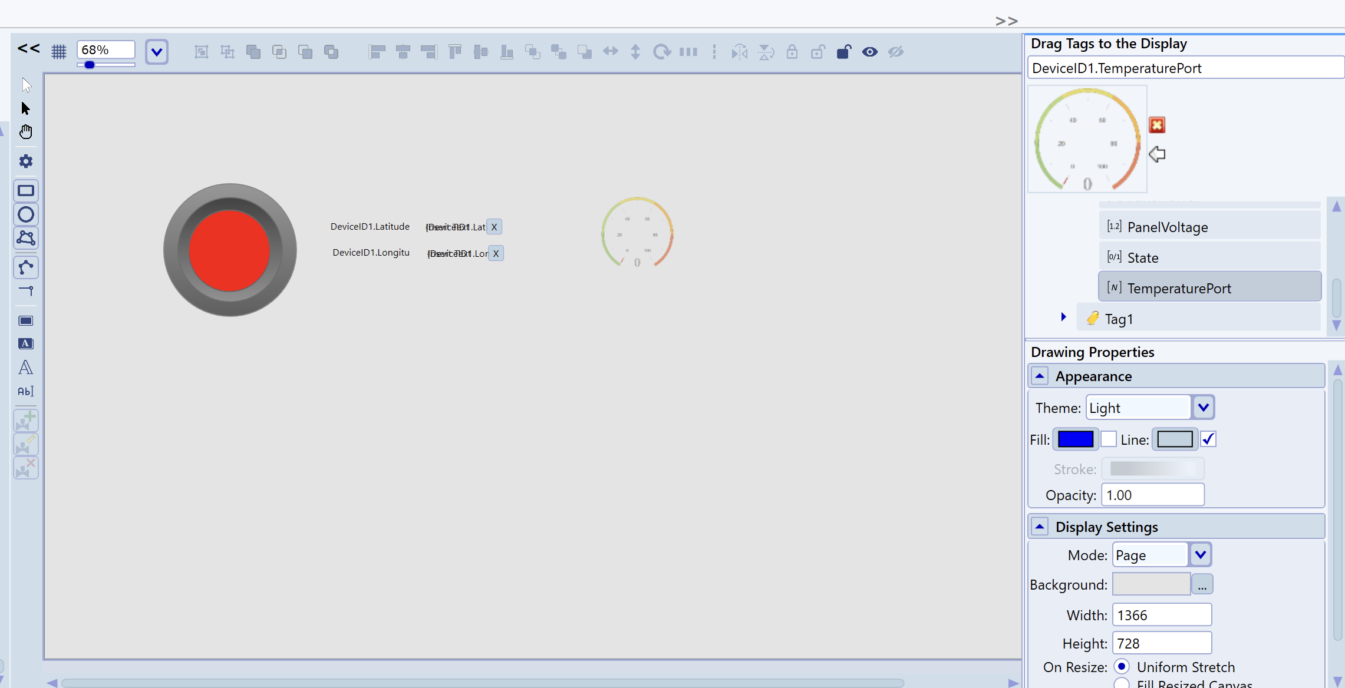Toggle the hide crossed-eye icon
The height and width of the screenshot is (688, 1345).
[896, 52]
